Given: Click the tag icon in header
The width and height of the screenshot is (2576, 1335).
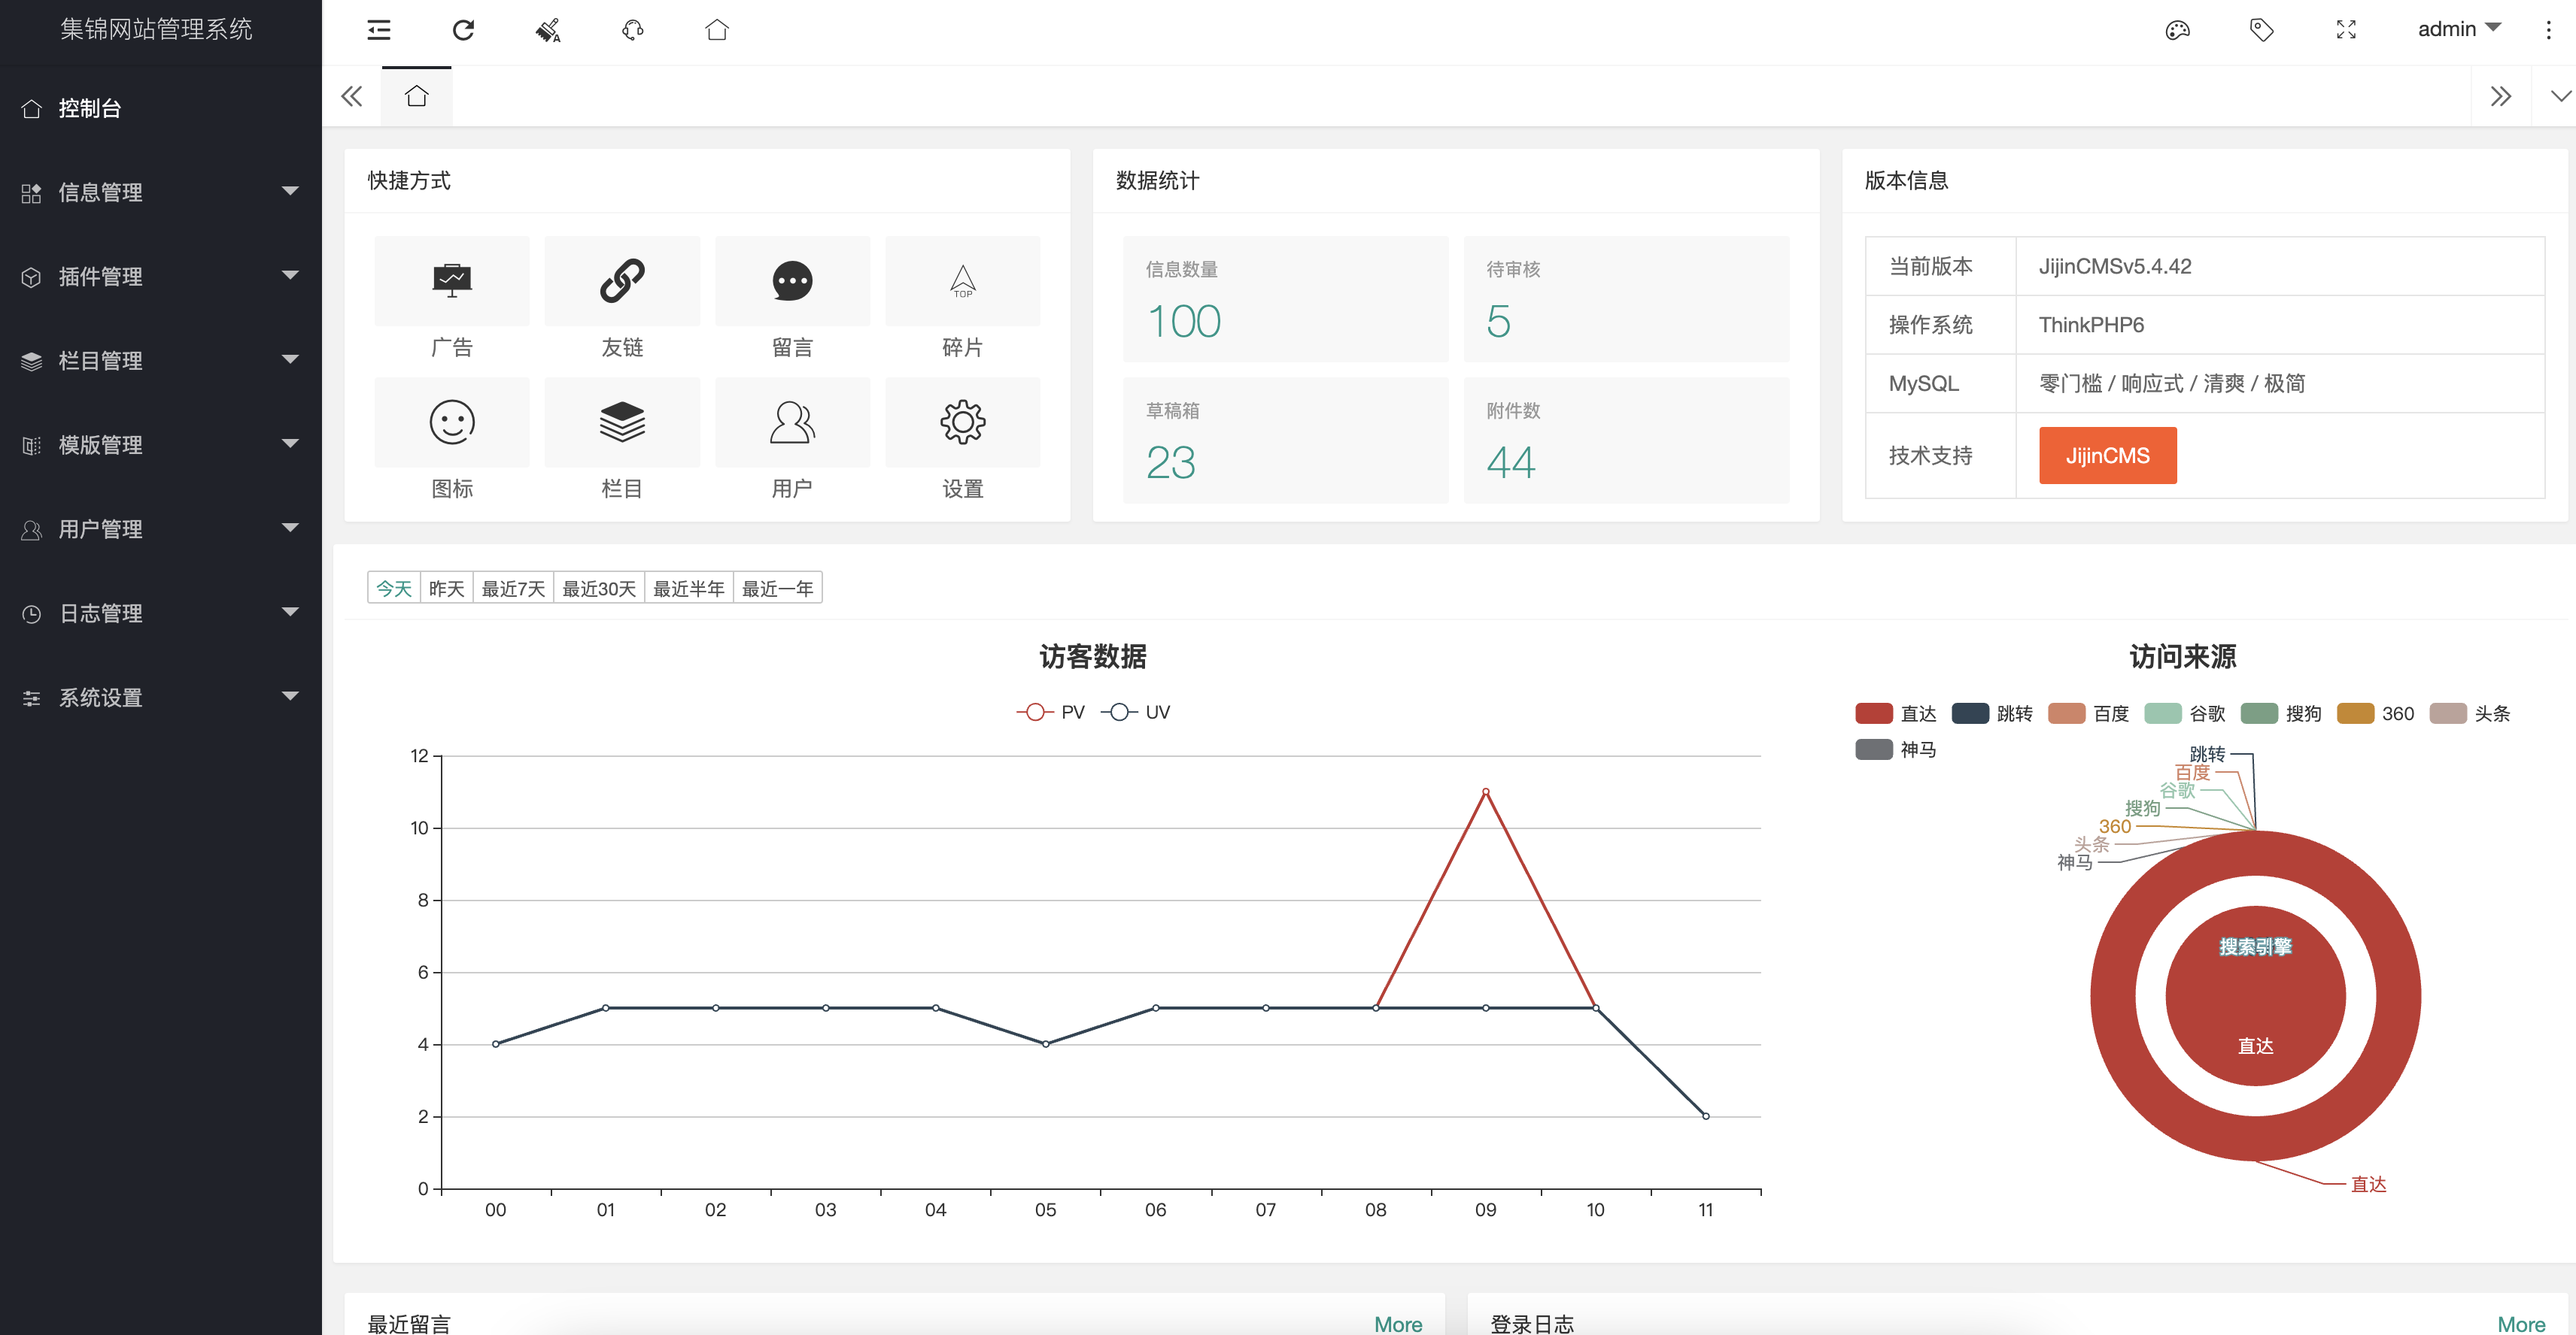Looking at the screenshot, I should pyautogui.click(x=2262, y=30).
